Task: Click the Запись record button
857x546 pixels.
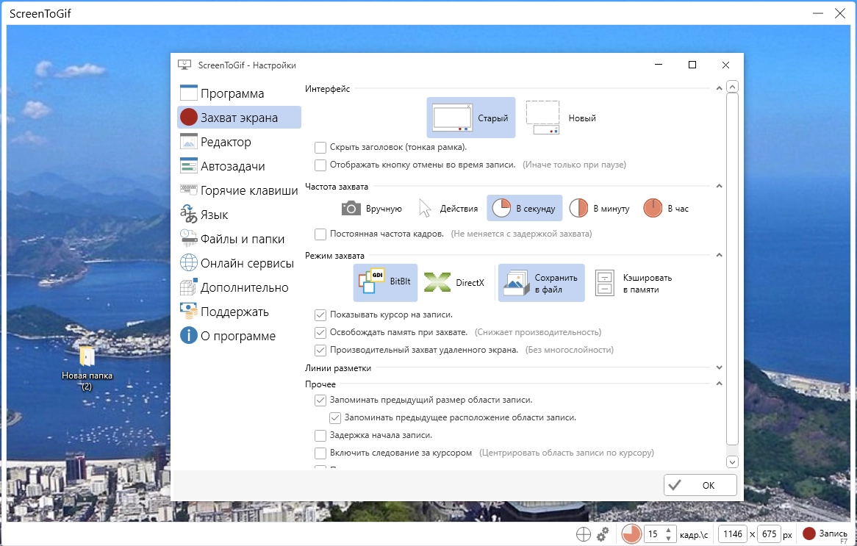Action: tap(825, 534)
